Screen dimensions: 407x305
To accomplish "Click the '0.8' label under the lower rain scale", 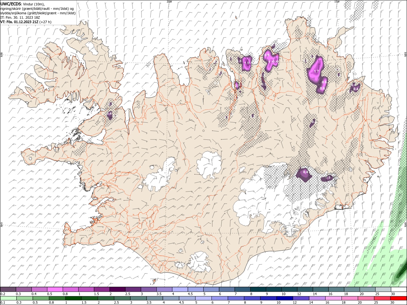I will pos(51,302).
